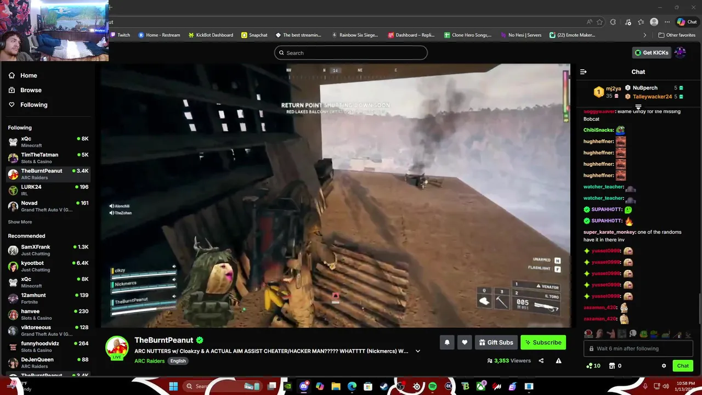Open funnyhoodvidz recommended channel
The height and width of the screenshot is (395, 702).
point(48,347)
